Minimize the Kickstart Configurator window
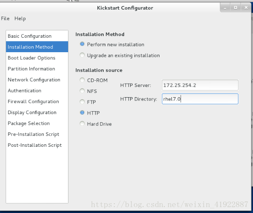The width and height of the screenshot is (253, 213). [x=225, y=8]
